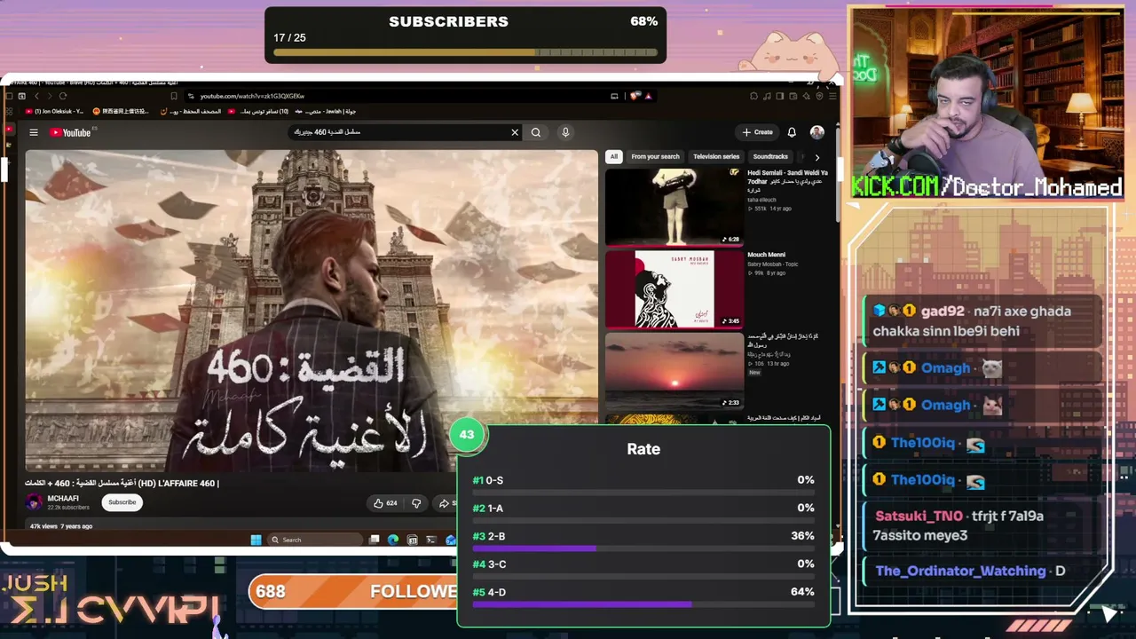
Task: Play the sunset 2:33 video thumbnail
Action: (674, 371)
